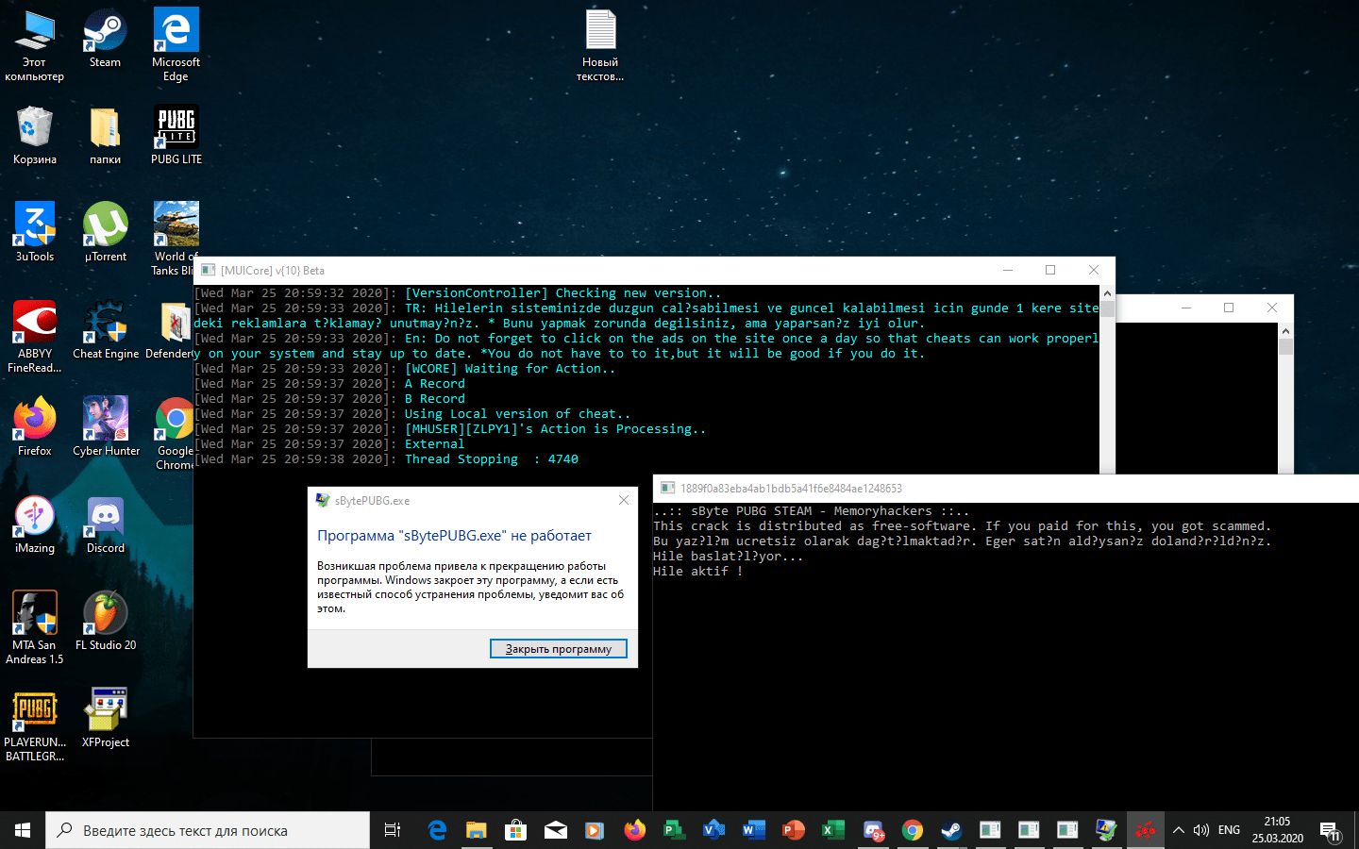The height and width of the screenshot is (849, 1359).
Task: Click the 'Using Local version of cheat..' line
Action: coord(517,414)
